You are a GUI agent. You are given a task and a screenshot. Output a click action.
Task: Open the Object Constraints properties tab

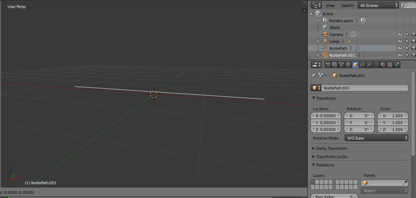tap(362, 65)
